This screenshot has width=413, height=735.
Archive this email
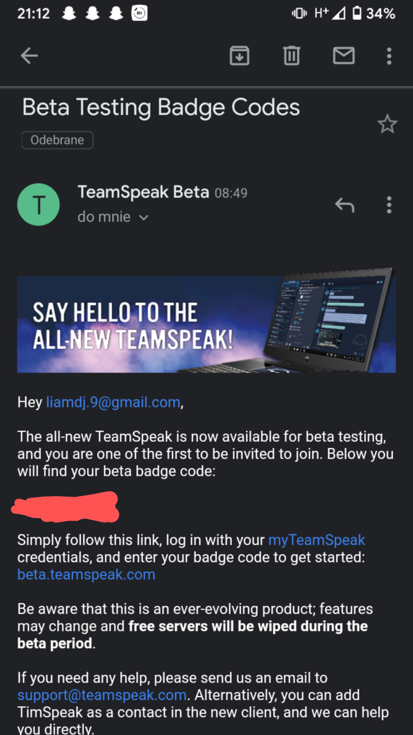(239, 56)
